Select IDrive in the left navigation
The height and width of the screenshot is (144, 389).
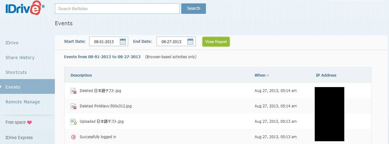(12, 43)
